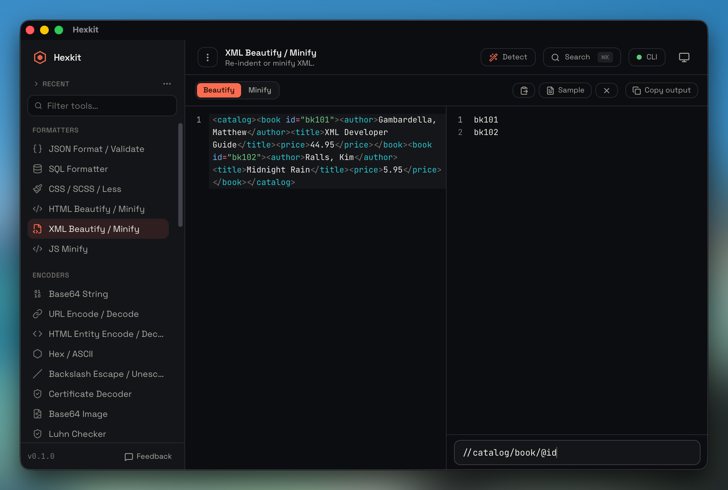Image resolution: width=728 pixels, height=490 pixels.
Task: Click the Hexkit hexagon logo icon
Action: click(x=40, y=57)
